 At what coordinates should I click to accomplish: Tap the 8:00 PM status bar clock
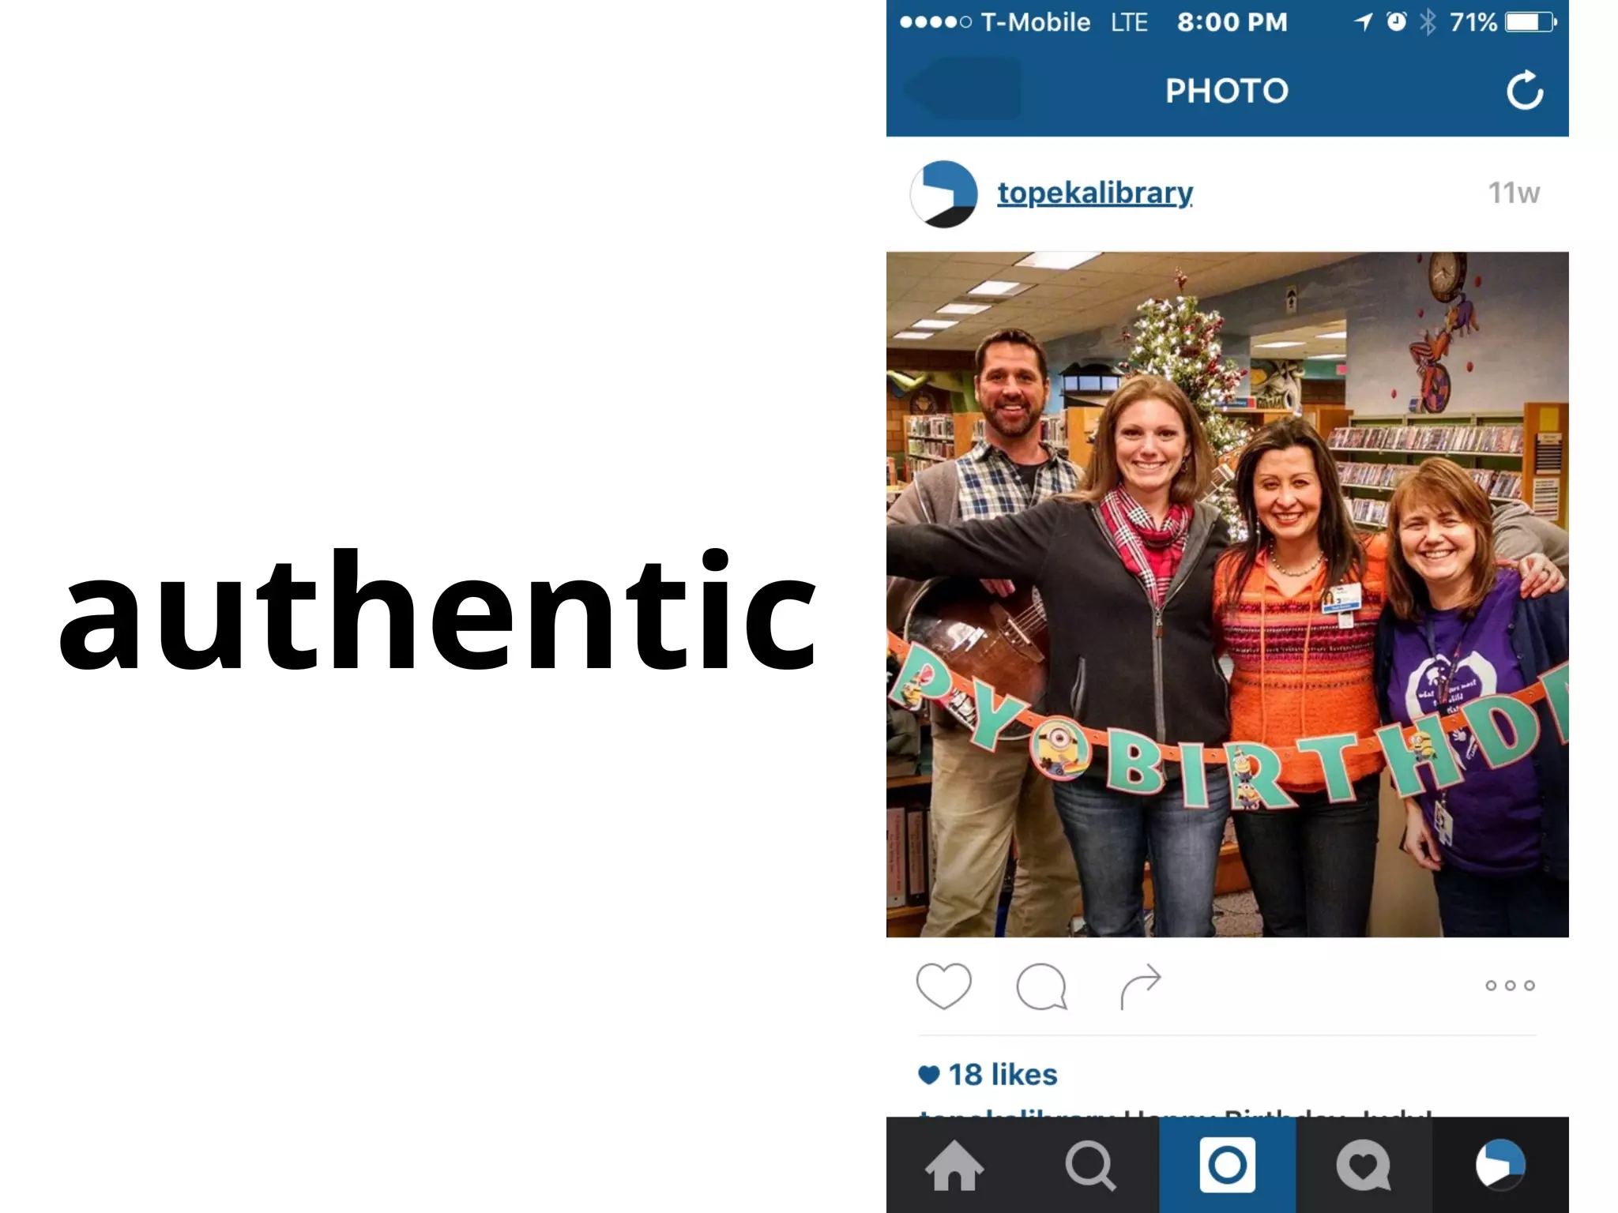(x=1232, y=22)
